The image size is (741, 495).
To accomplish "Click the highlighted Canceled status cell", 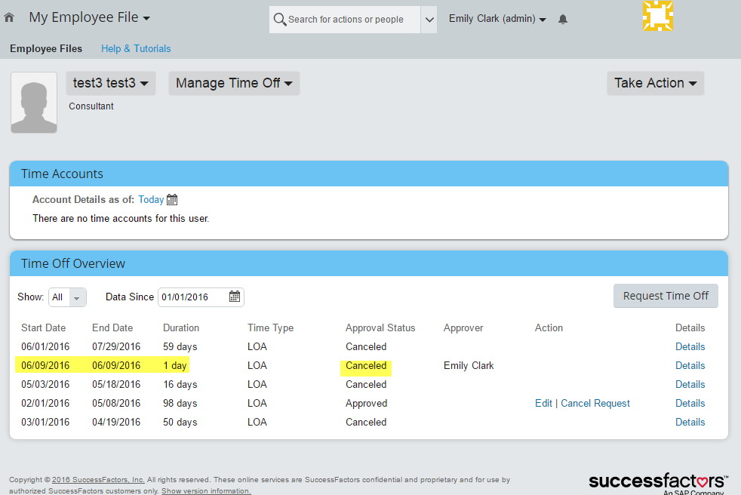I will [x=366, y=365].
